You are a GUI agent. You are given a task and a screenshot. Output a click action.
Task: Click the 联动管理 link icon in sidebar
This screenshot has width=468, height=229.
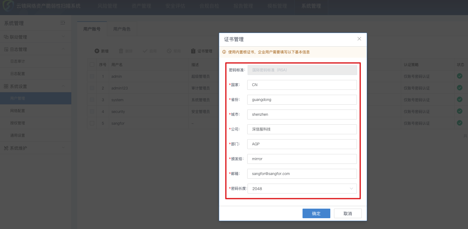[x=6, y=37]
